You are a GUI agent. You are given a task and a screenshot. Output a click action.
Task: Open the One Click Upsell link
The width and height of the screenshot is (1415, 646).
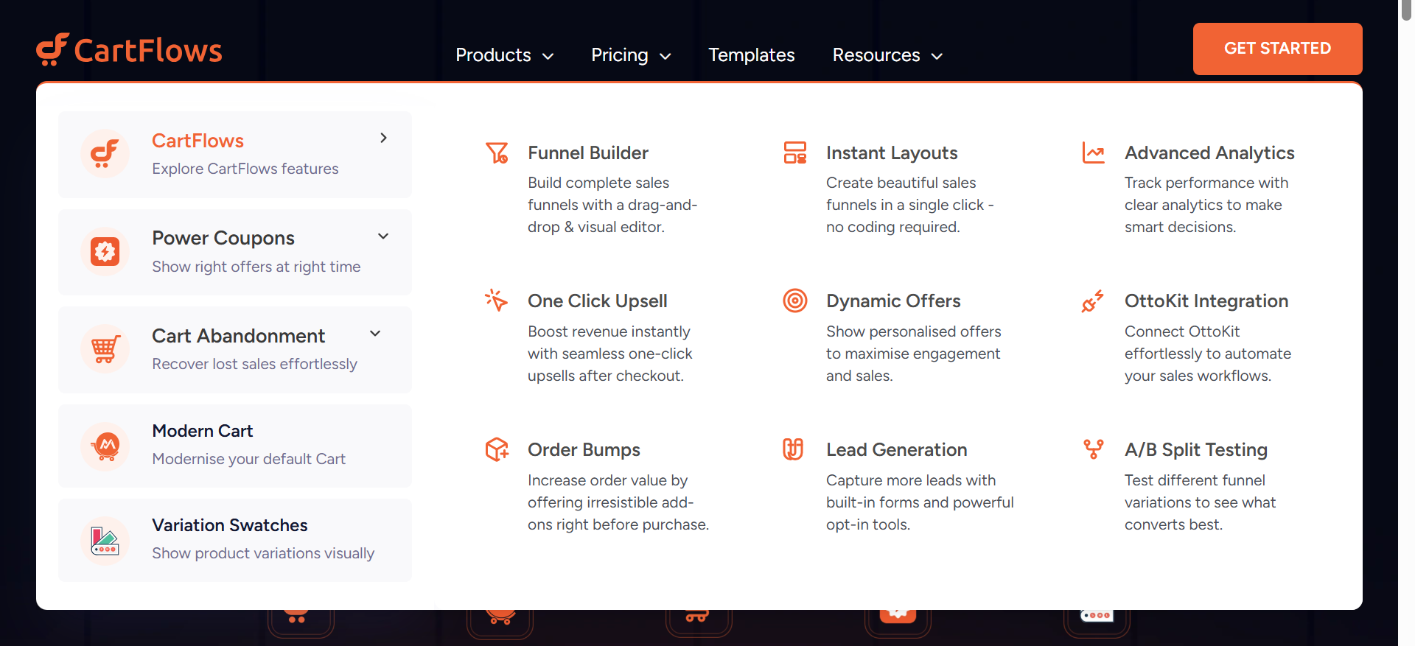598,301
